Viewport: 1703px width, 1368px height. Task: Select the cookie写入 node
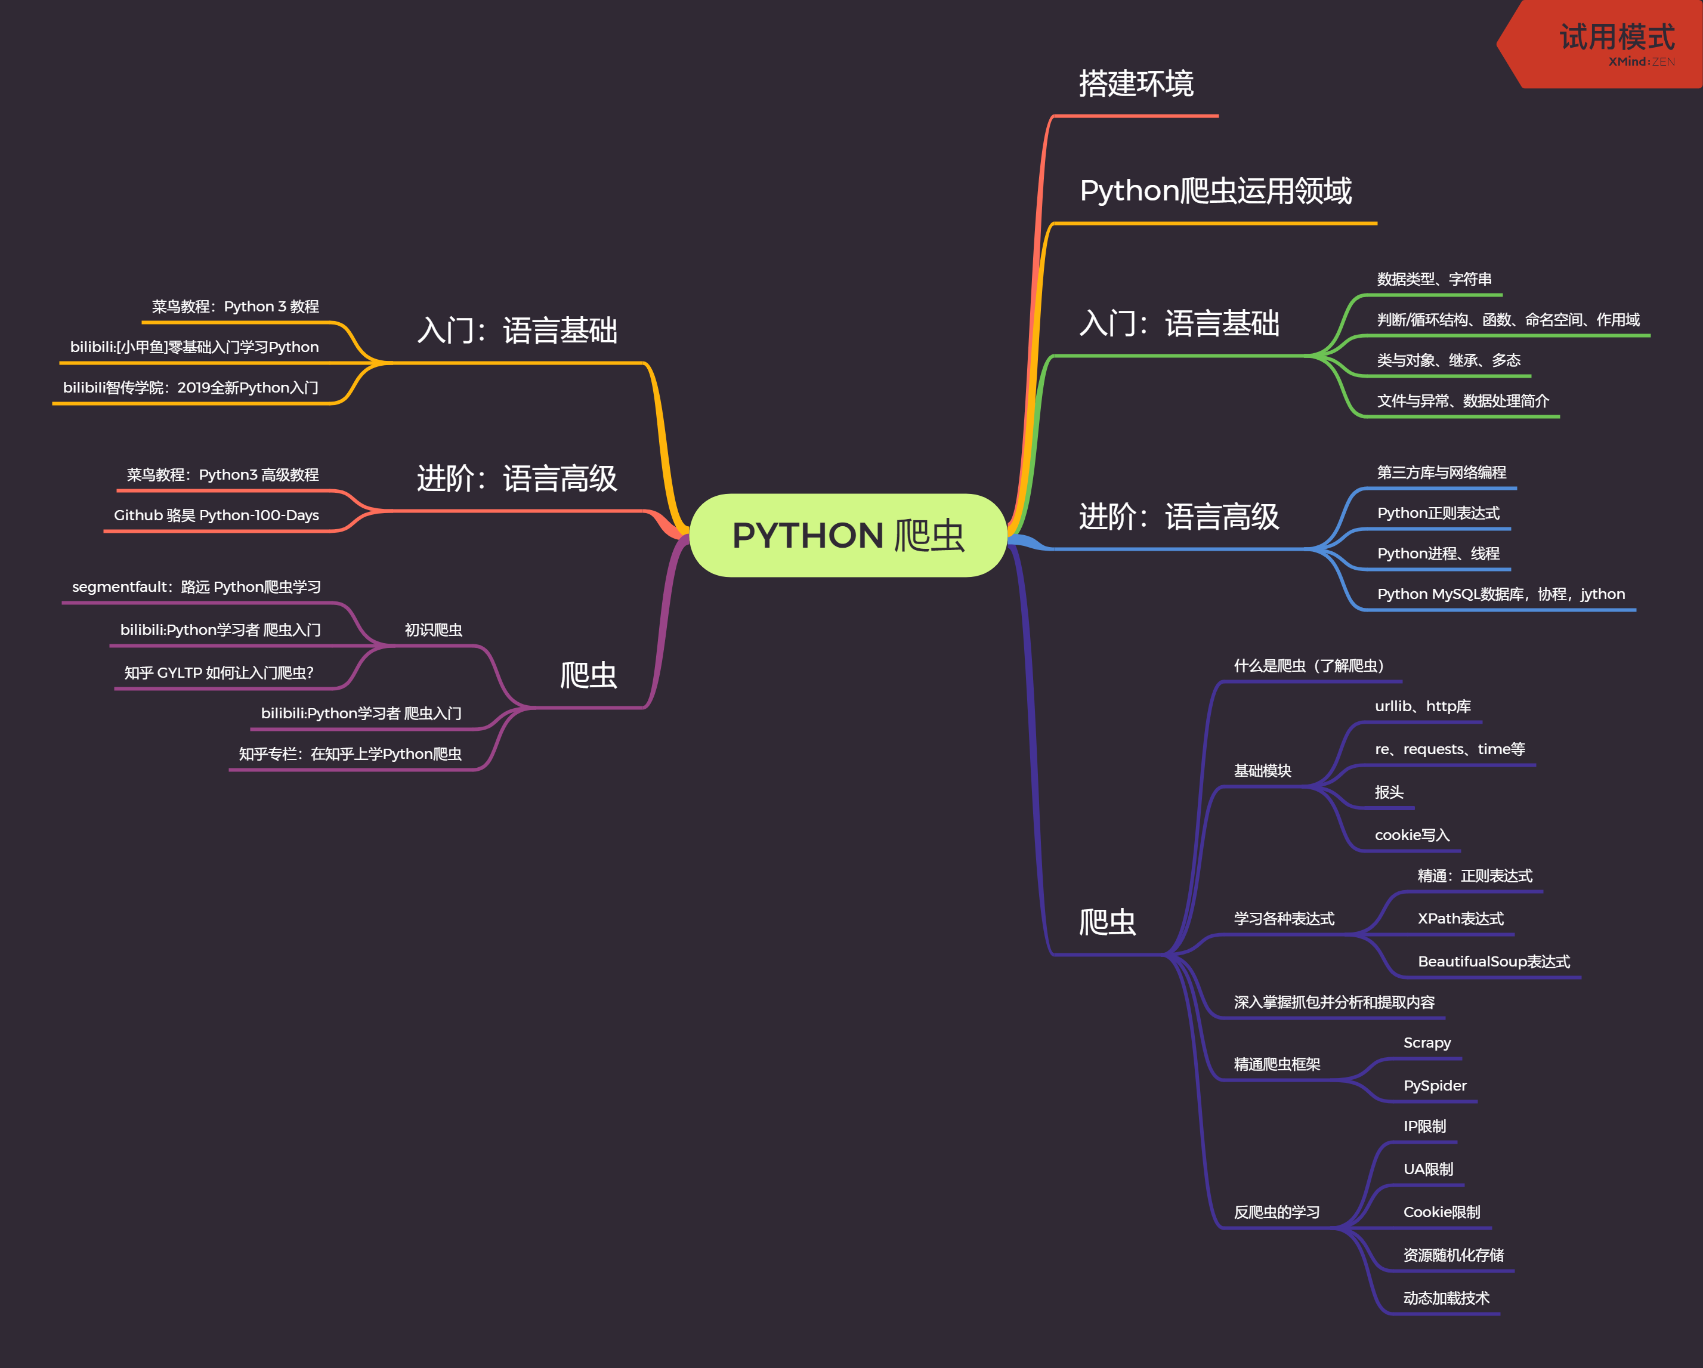pyautogui.click(x=1413, y=836)
